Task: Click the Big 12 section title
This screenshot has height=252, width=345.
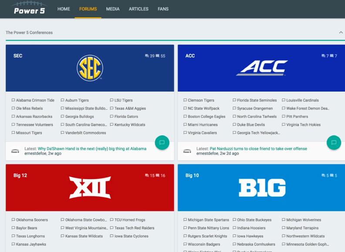Action: (x=20, y=176)
